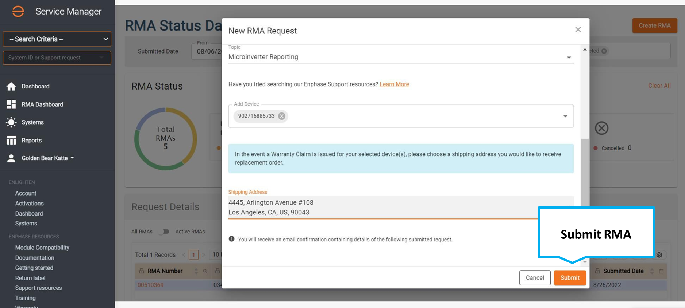Follow the Learn More support link
The width and height of the screenshot is (685, 308).
point(394,84)
